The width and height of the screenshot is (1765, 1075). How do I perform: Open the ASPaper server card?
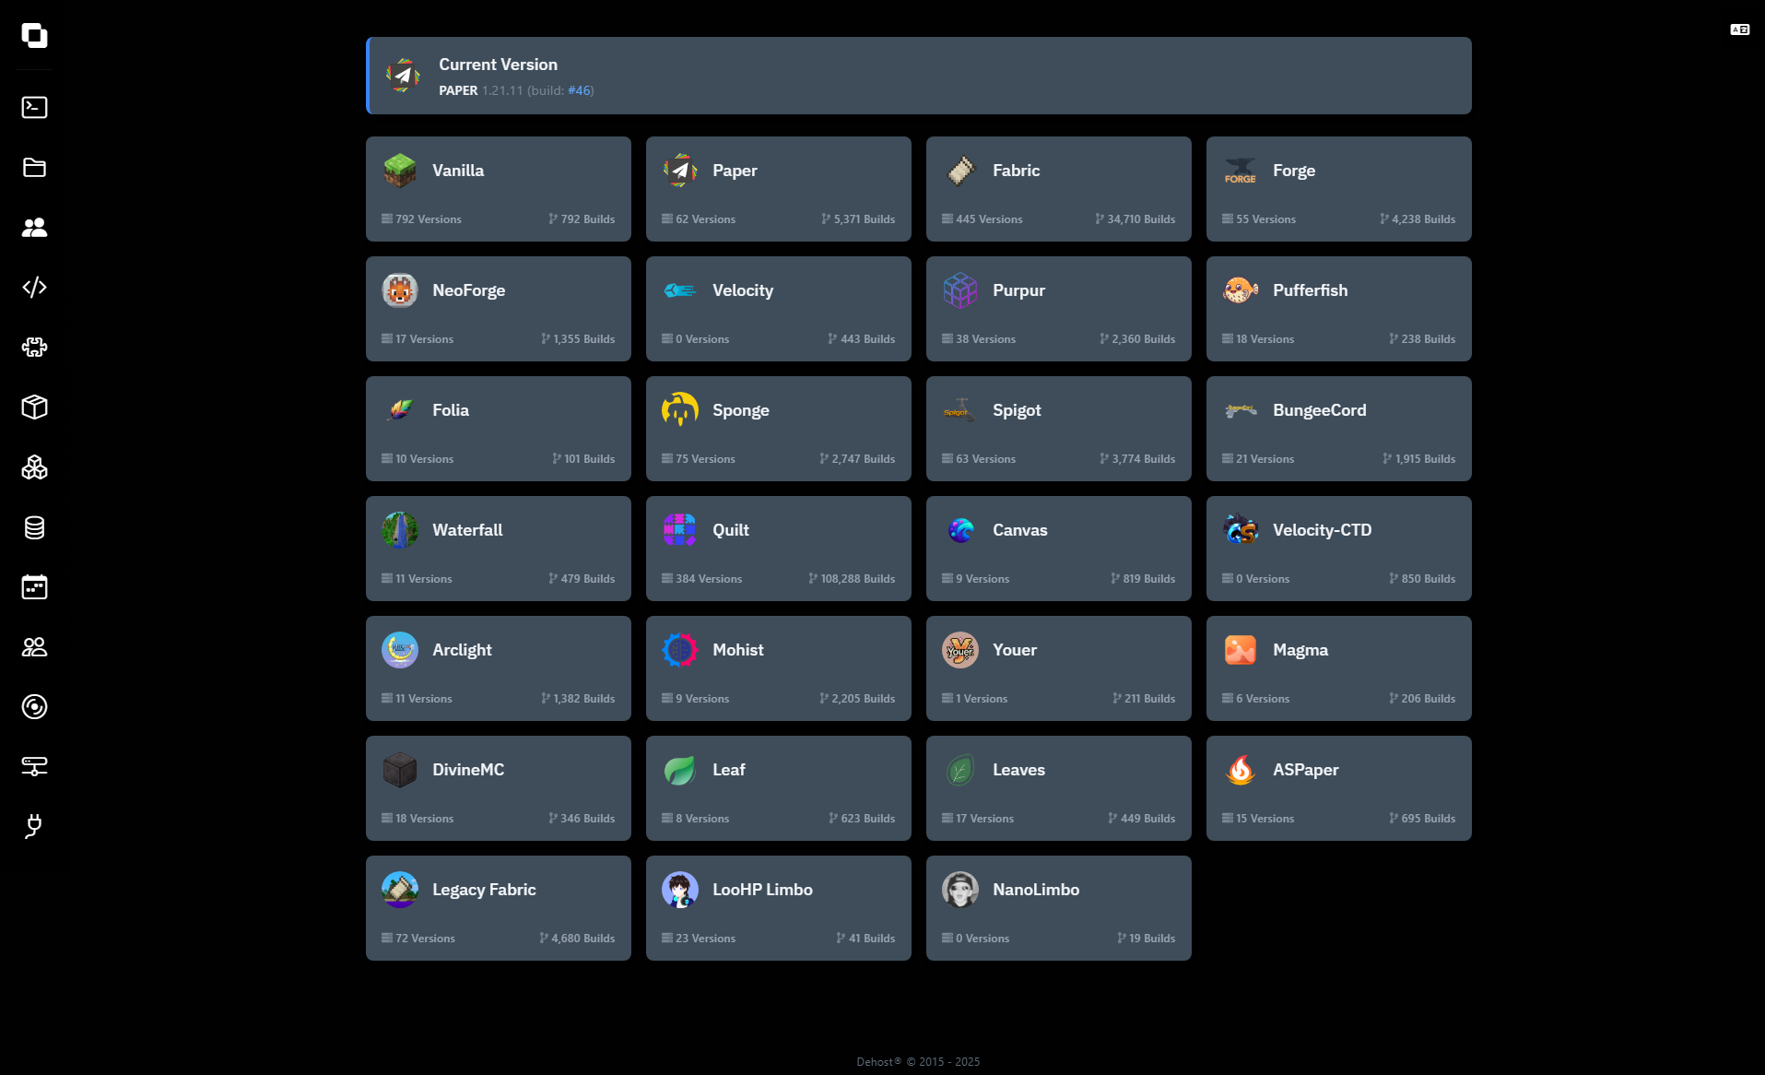point(1338,788)
